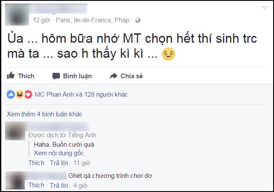Click the red Love heart reaction icon

[27, 95]
